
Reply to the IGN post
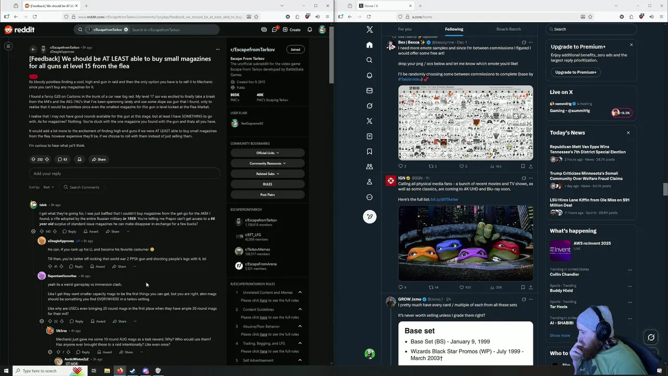[x=401, y=287]
